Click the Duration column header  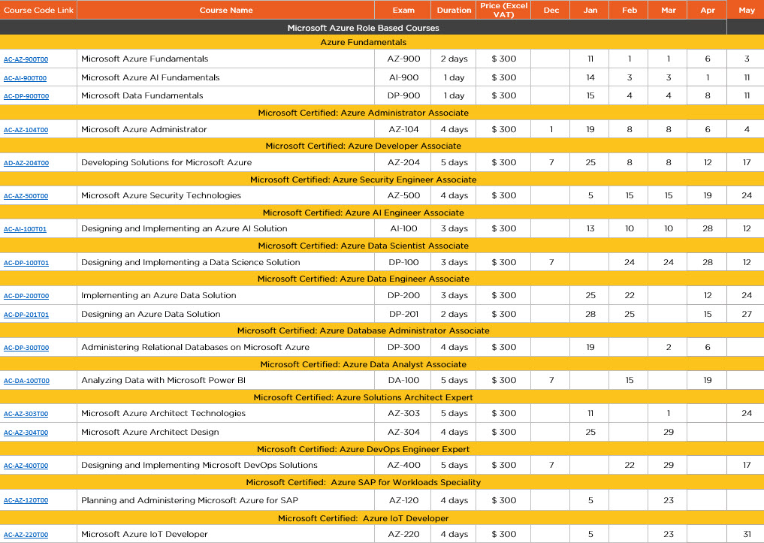pos(454,11)
